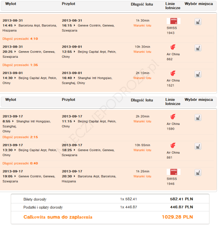Click the first Linie lotnicze column header
The height and width of the screenshot is (226, 218).
pos(173,5)
